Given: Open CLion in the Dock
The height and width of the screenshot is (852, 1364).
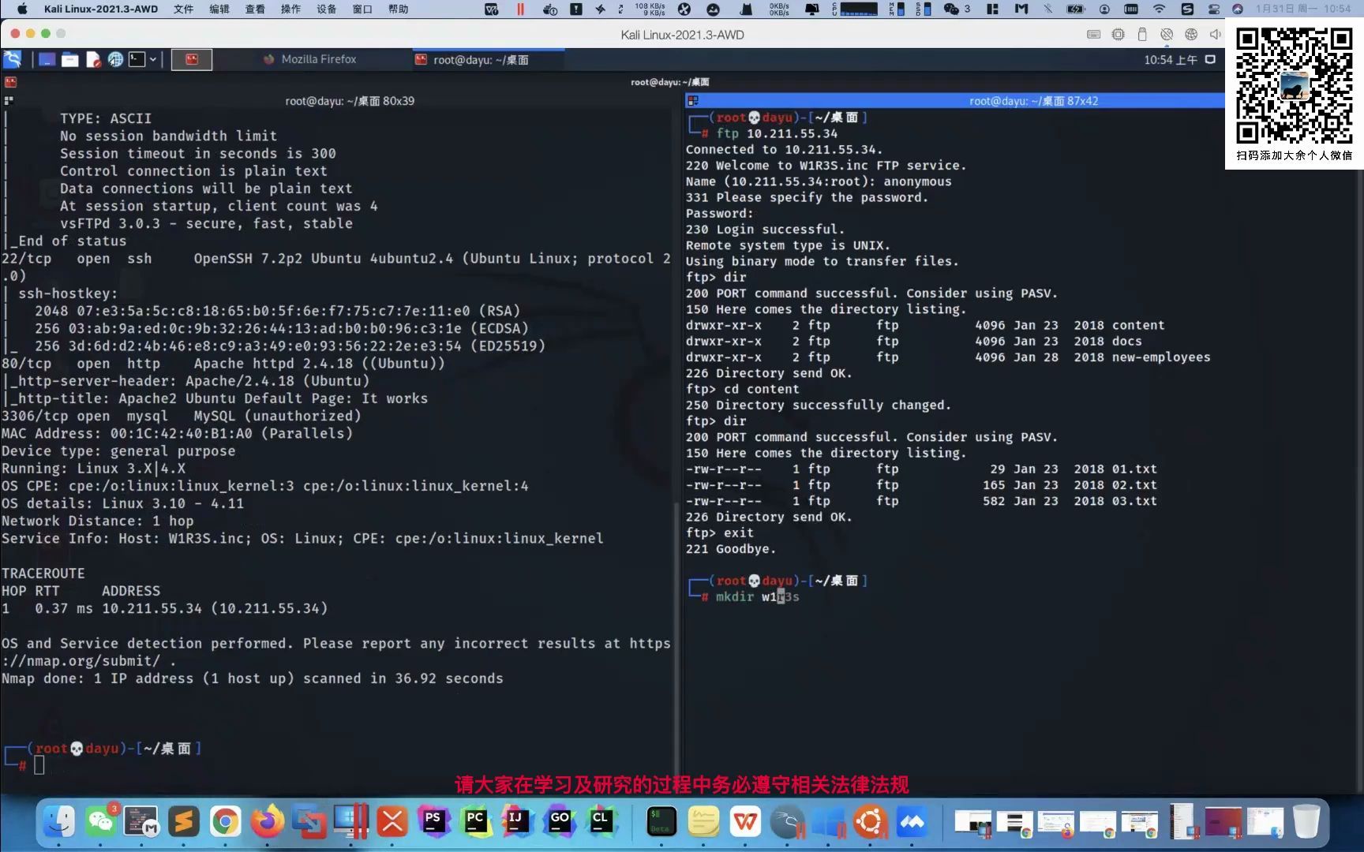Looking at the screenshot, I should 601,822.
